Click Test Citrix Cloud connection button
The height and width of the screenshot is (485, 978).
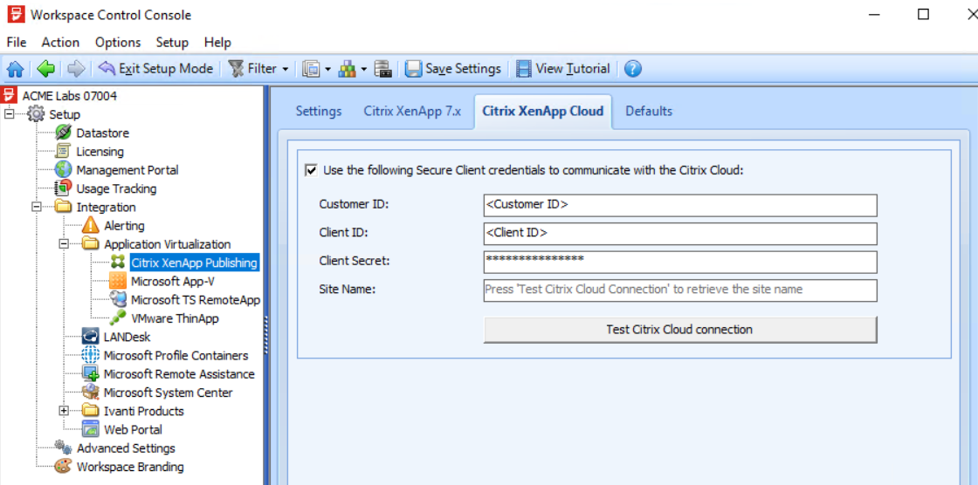(680, 329)
